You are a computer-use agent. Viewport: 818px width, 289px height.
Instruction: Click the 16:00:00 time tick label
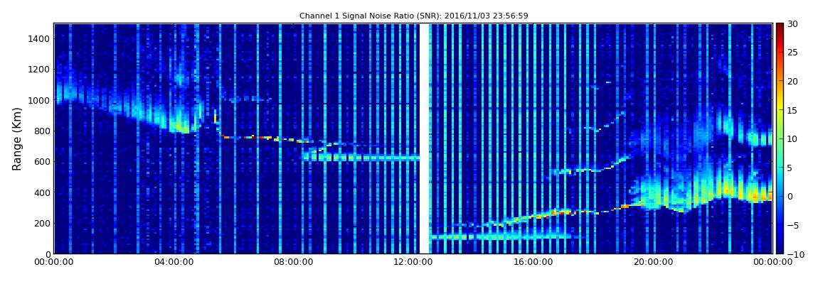(532, 262)
